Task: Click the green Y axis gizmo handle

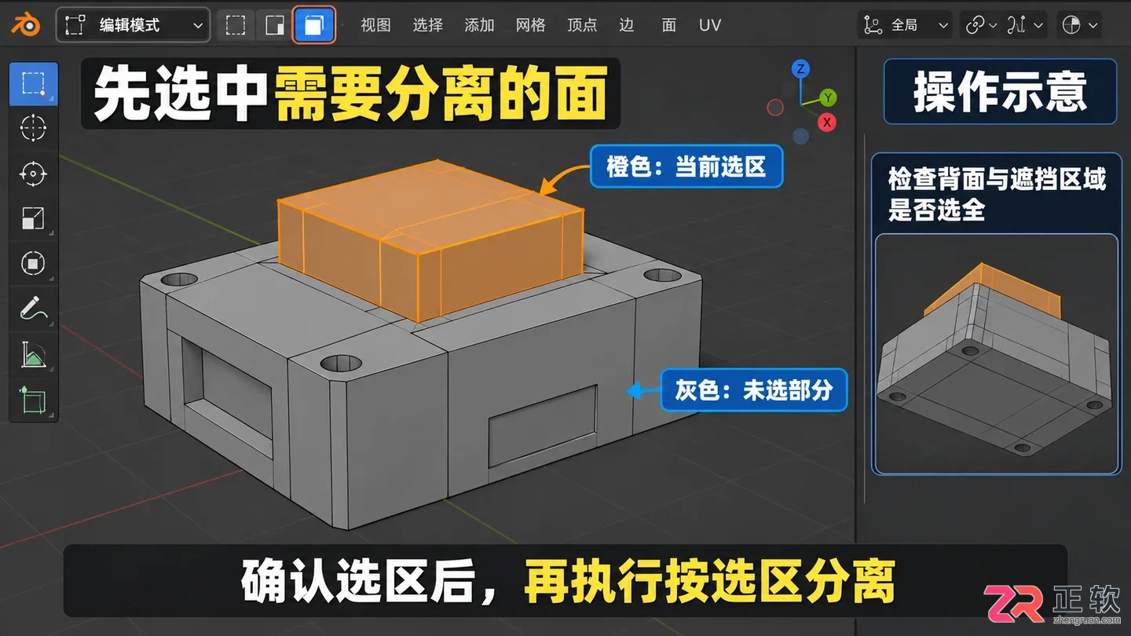Action: click(828, 98)
